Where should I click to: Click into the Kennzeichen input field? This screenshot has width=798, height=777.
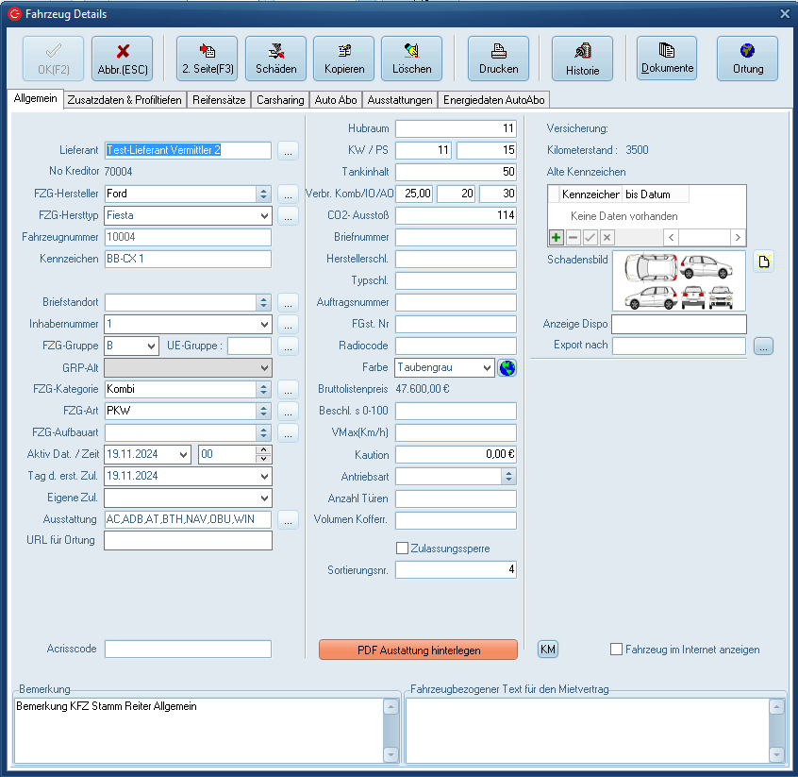point(188,259)
